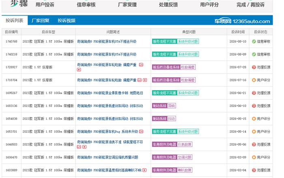Click orange 用户评分 icon for 1606470

(x=254, y=157)
